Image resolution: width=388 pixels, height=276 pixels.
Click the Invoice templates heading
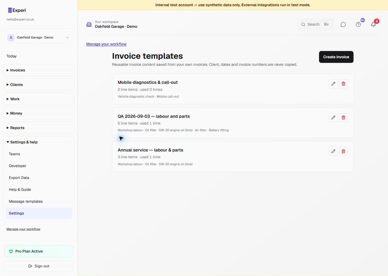tap(147, 56)
